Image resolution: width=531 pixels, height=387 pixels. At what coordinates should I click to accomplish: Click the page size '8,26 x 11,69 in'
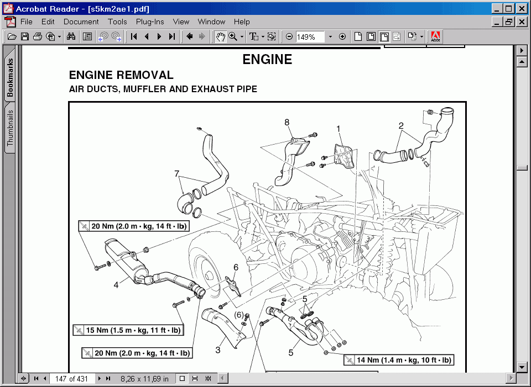144,379
